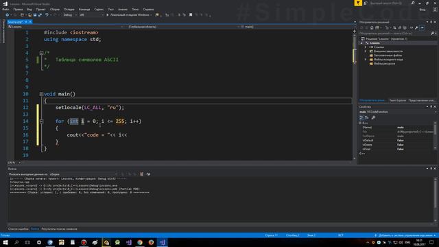Open the Windows Start menu
Screen dimensions: 439x247
5,242
